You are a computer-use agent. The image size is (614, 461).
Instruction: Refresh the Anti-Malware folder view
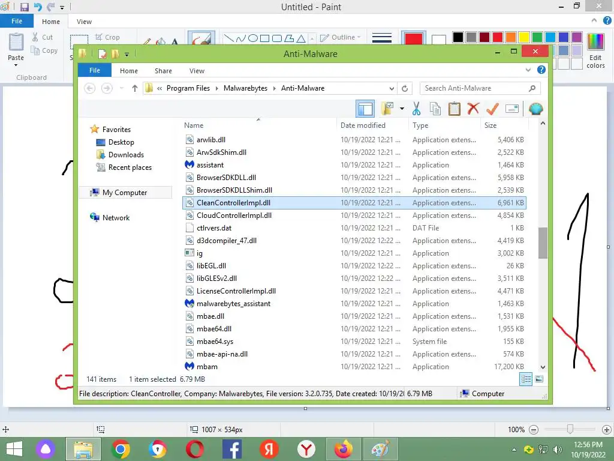tap(405, 88)
